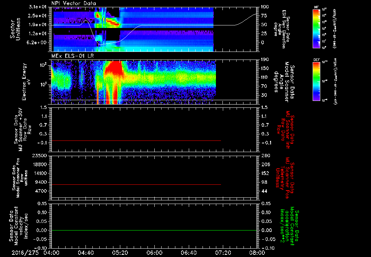The width and height of the screenshot is (371, 257).
Task: Click the MEx ELS-01 LR panel title
Action: click(x=72, y=56)
